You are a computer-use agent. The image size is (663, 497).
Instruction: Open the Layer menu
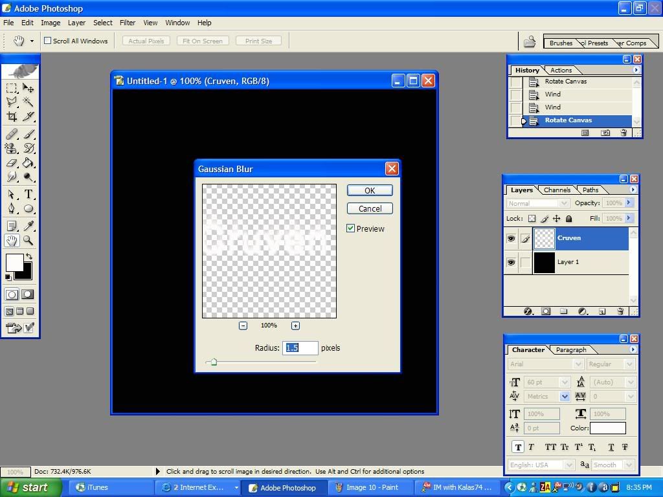(x=76, y=23)
